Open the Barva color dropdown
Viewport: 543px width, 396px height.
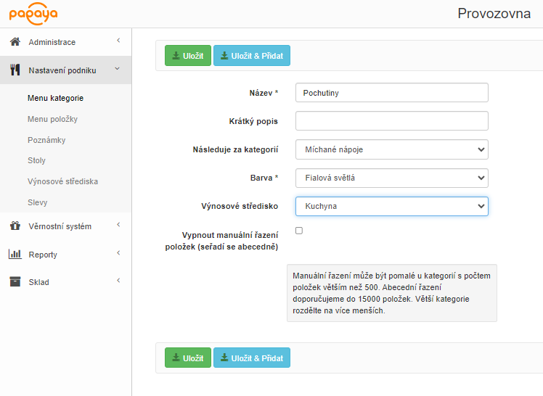[x=391, y=178]
